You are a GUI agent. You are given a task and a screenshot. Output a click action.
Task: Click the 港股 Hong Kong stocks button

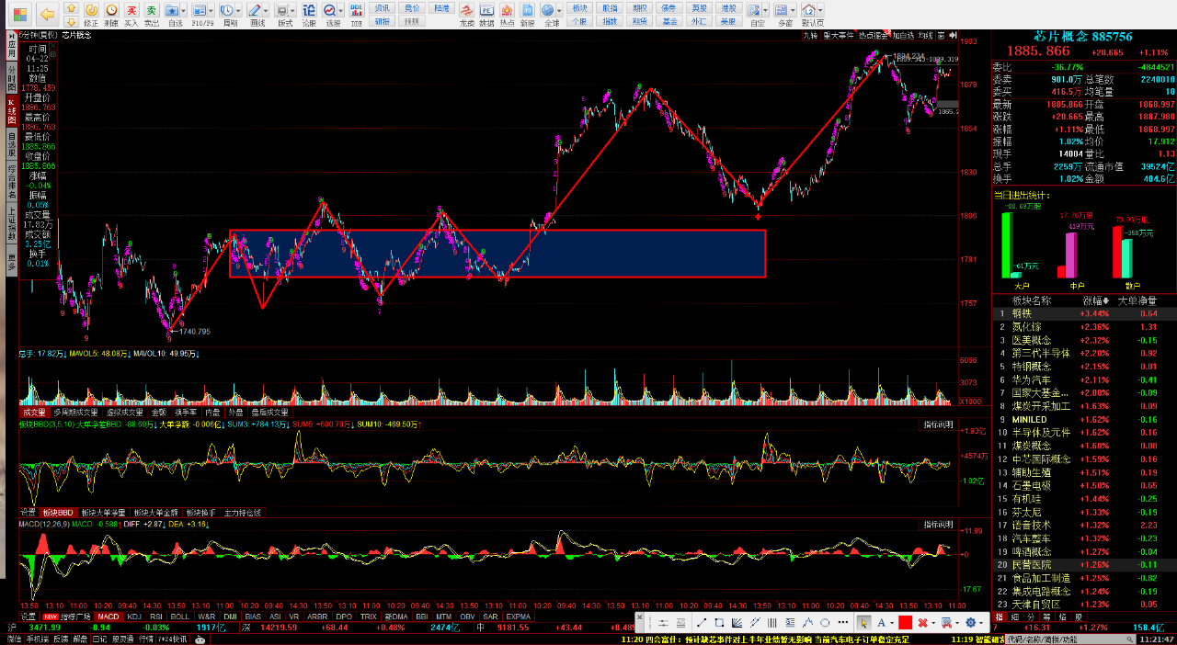coord(727,7)
